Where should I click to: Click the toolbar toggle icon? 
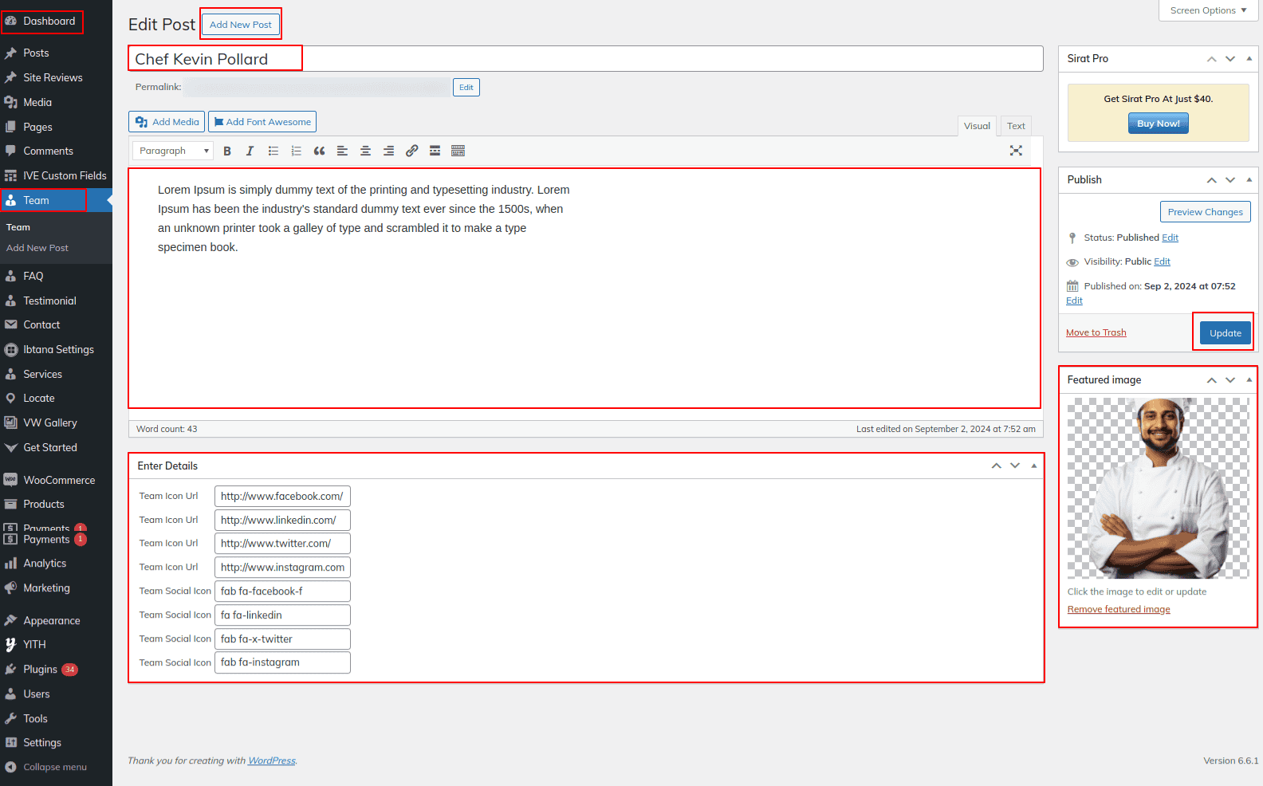458,151
